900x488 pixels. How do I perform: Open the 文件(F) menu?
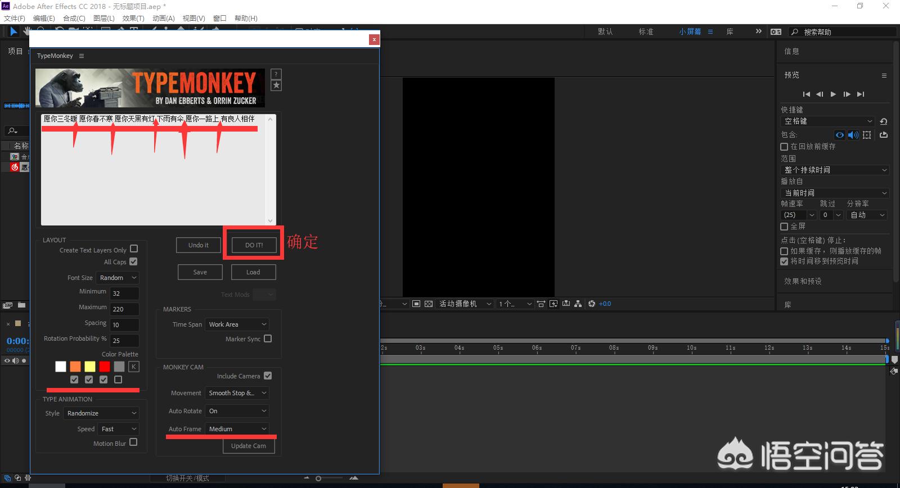tap(15, 18)
